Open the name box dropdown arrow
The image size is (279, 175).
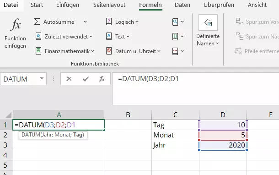click(x=42, y=78)
